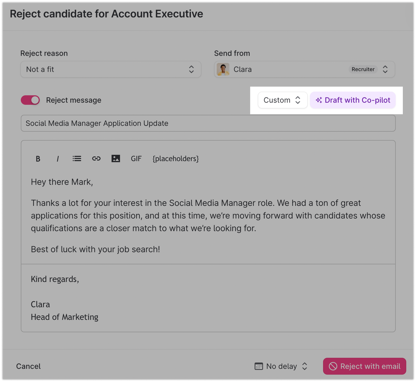Viewport: 416px width, 382px height.
Task: Click Draft with Co-pilot
Action: pos(353,100)
